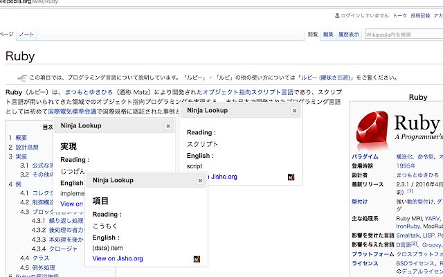443x277 pixels.
Task: Open the ライセンス infobox link
Action: [365, 263]
